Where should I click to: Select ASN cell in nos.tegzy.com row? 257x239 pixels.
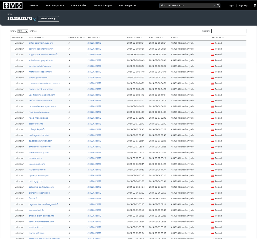coord(182,181)
